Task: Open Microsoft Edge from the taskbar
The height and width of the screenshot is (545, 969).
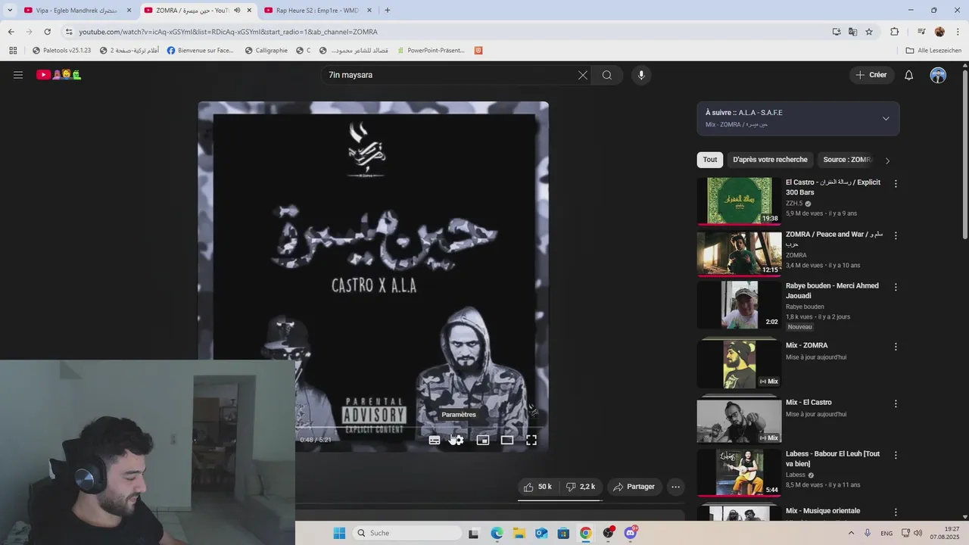Action: (x=497, y=533)
